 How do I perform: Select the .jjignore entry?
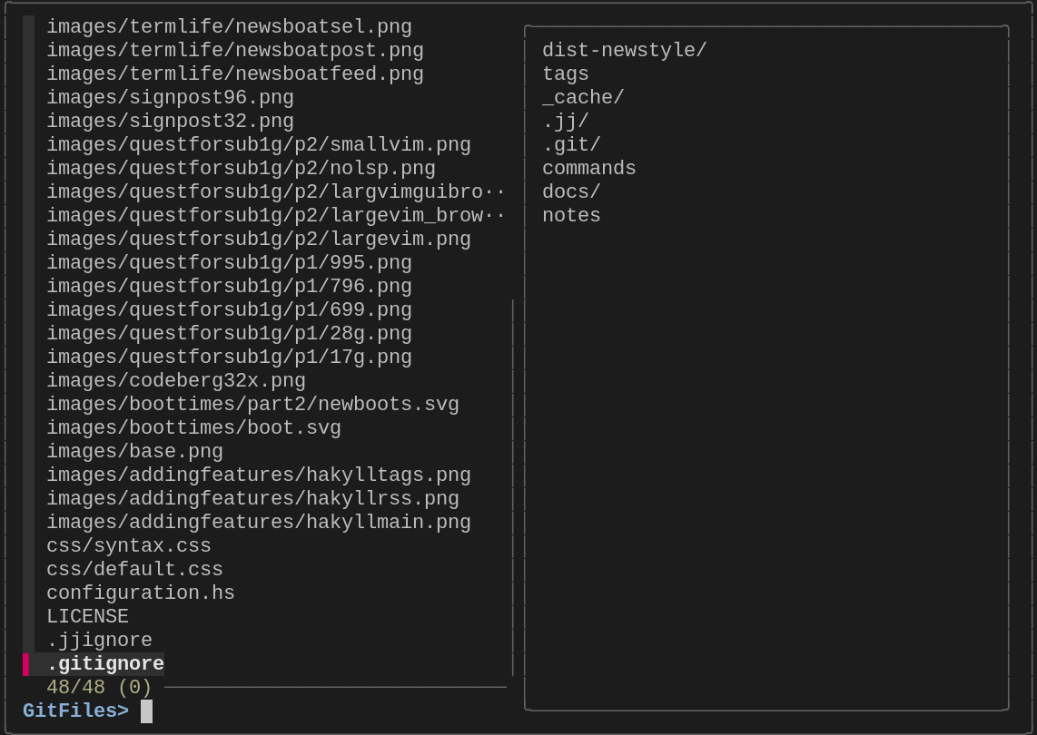pos(99,640)
